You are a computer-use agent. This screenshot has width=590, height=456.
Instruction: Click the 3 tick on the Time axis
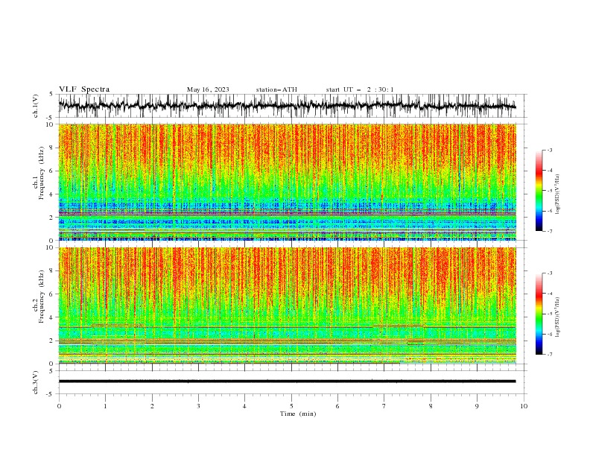198,406
